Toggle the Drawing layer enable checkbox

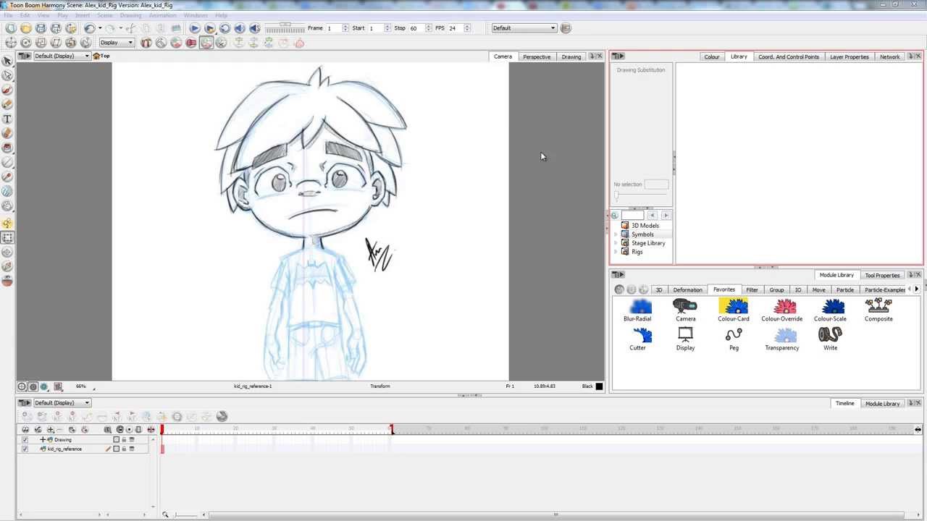click(x=25, y=440)
